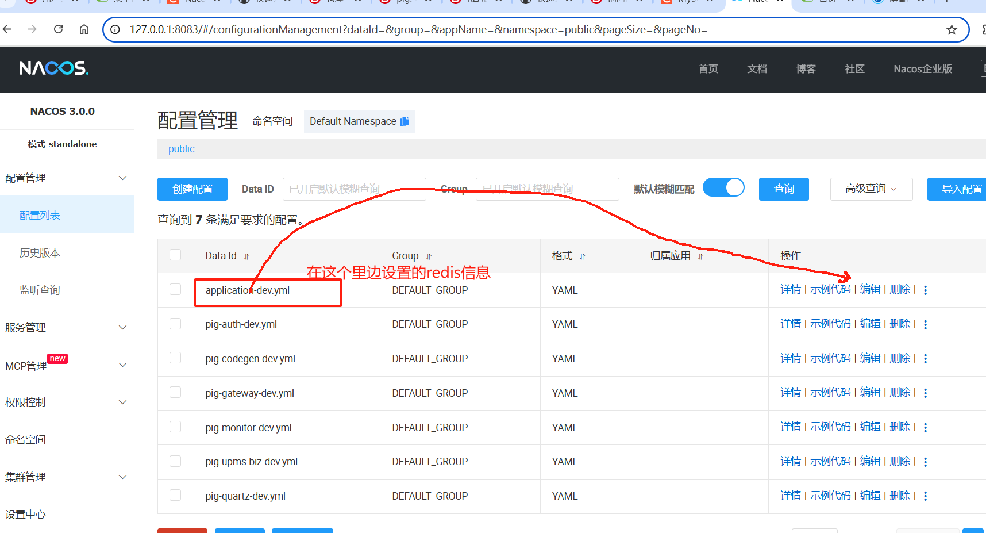Click the 查询 button
This screenshot has width=986, height=533.
[x=784, y=189]
